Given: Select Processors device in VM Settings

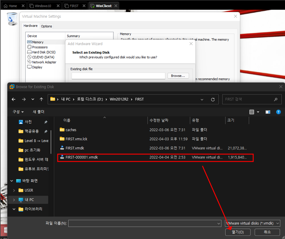Looking at the screenshot, I should (x=37, y=47).
